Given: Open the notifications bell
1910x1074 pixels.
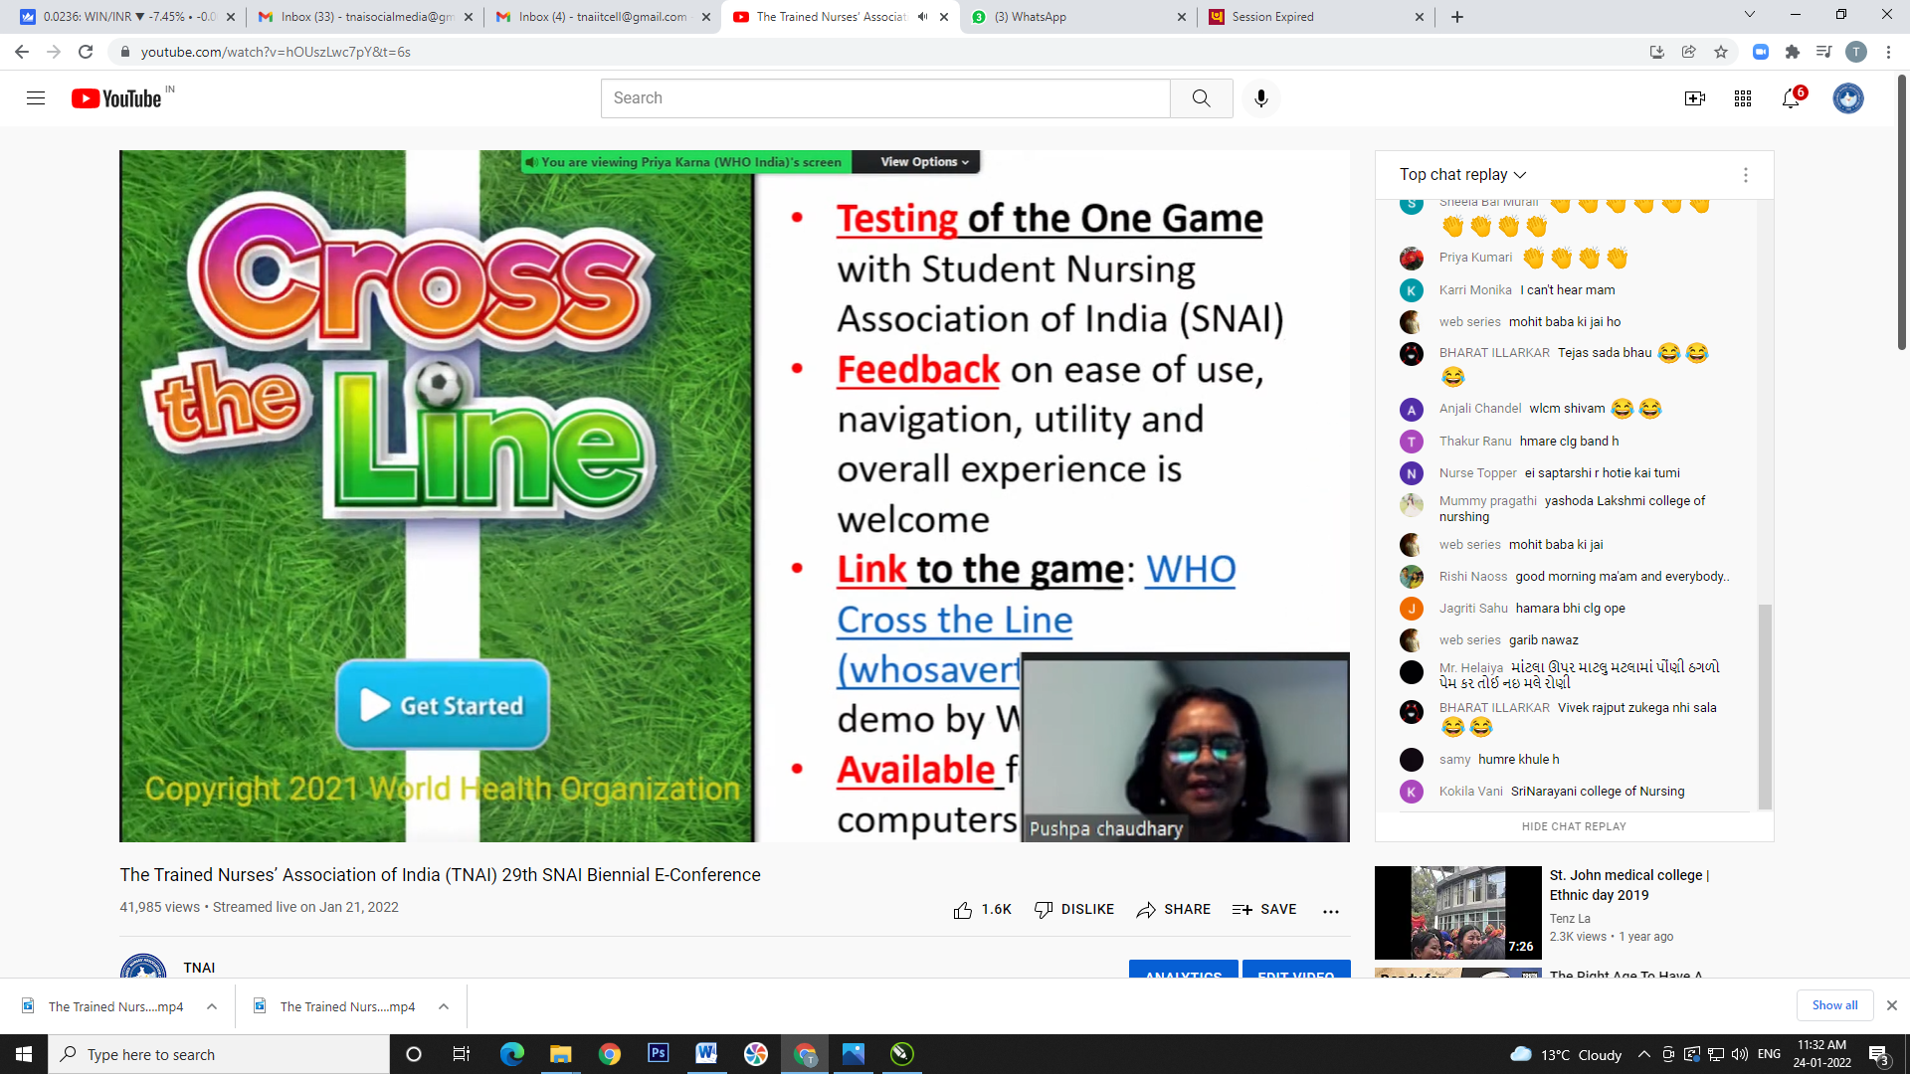Looking at the screenshot, I should (1791, 98).
